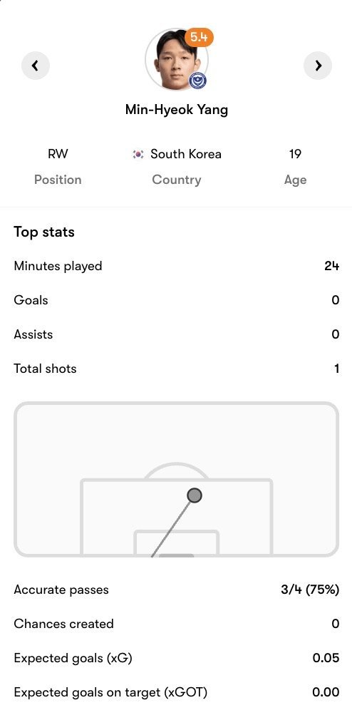Image resolution: width=352 pixels, height=720 pixels.
Task: Select the Goals stat row
Action: (x=177, y=300)
